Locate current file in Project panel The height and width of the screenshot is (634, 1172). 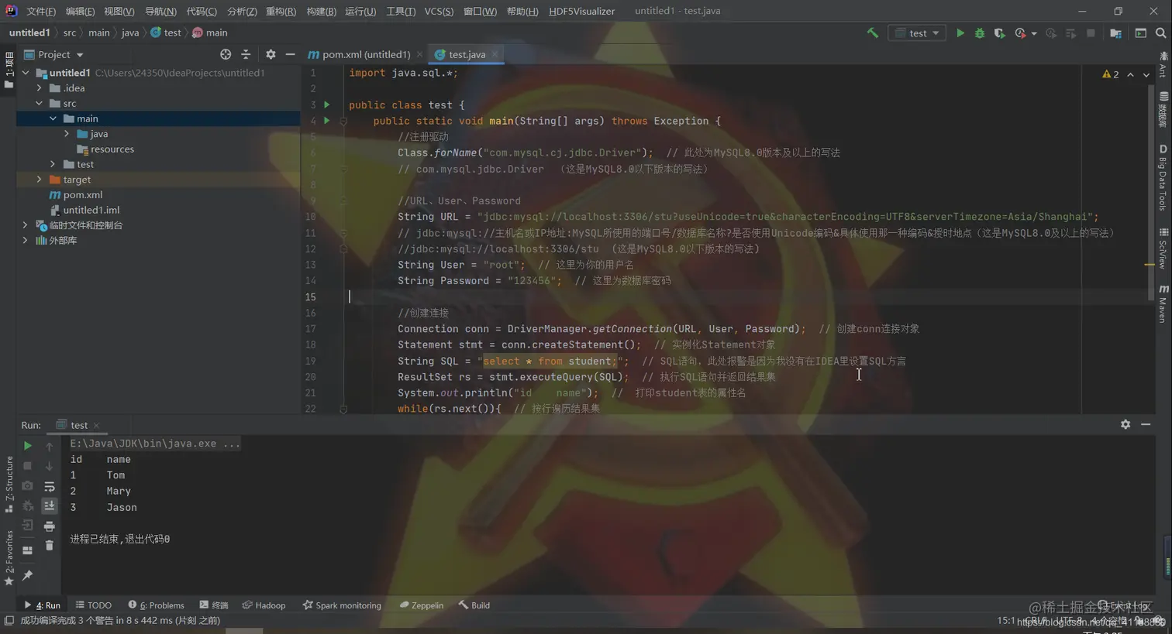(x=226, y=54)
